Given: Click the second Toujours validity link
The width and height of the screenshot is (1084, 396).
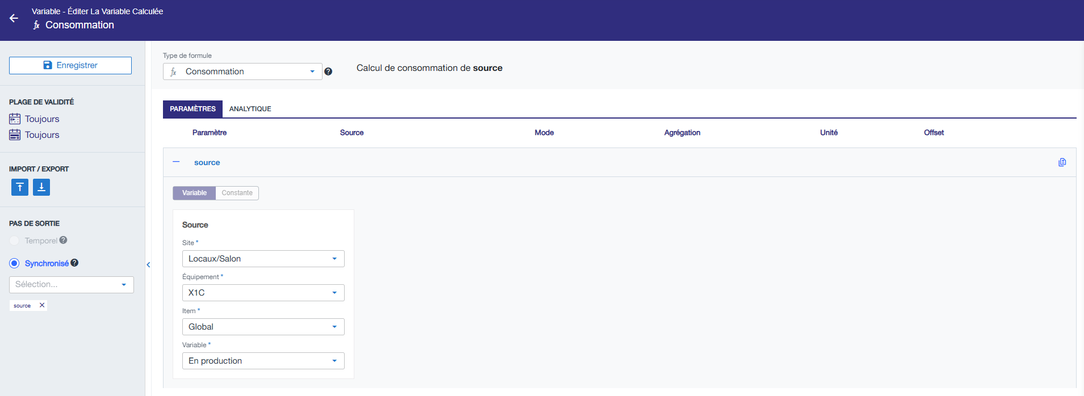Looking at the screenshot, I should pyautogui.click(x=42, y=134).
